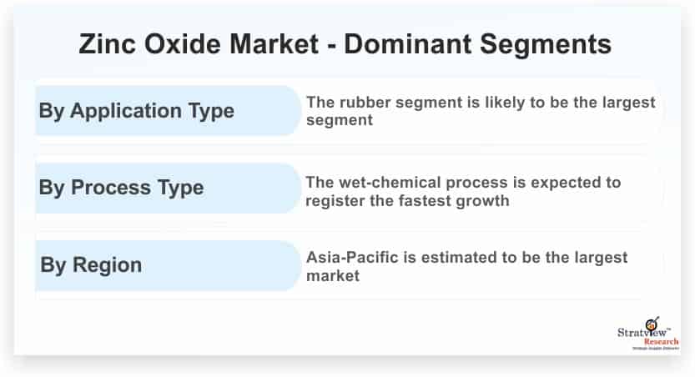
Task: Click the black "Stratview" wordmark
Action: [x=641, y=334]
